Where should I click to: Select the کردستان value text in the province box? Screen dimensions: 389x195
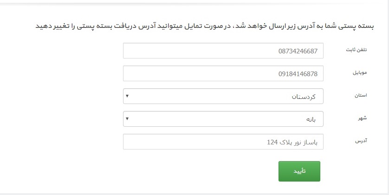click(x=304, y=97)
